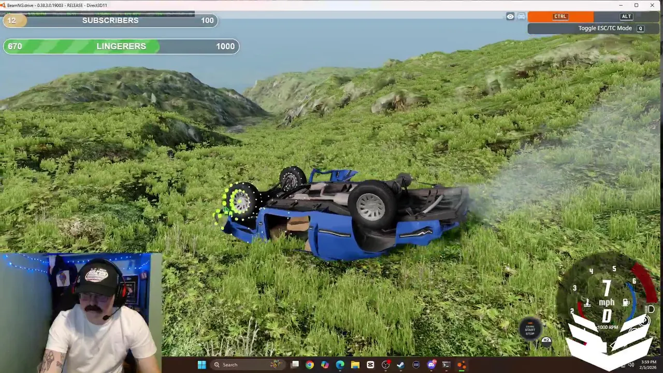Open Discord from the taskbar

[431, 365]
